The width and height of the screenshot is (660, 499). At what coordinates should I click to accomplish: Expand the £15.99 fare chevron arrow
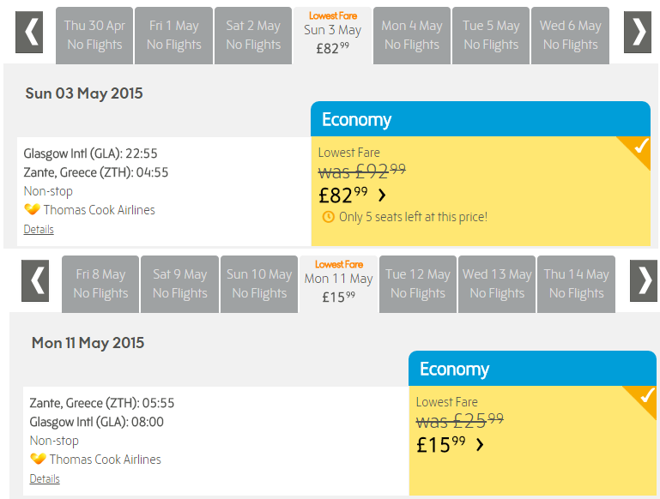480,444
